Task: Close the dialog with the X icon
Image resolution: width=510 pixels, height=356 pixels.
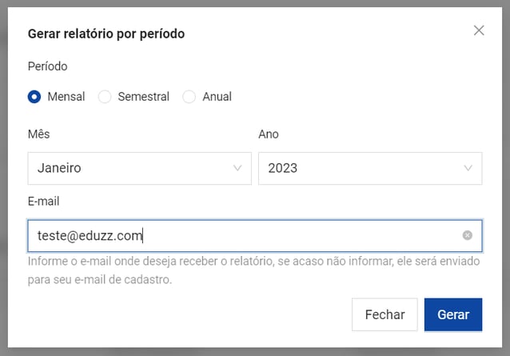Action: [479, 31]
